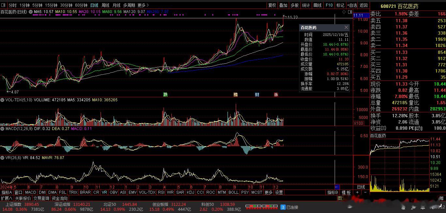The height and width of the screenshot is (213, 446).
Task: Open the 指标B tab
Action: click(x=333, y=192)
